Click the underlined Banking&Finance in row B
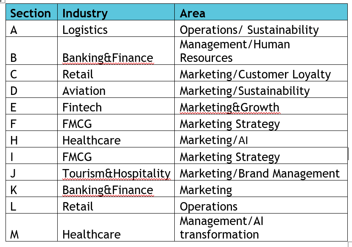Viewport: 352px width, 247px height. pos(108,58)
